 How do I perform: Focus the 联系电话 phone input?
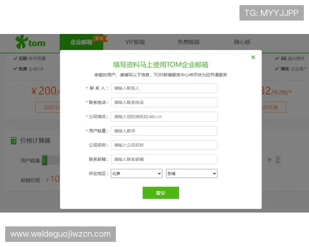164,102
